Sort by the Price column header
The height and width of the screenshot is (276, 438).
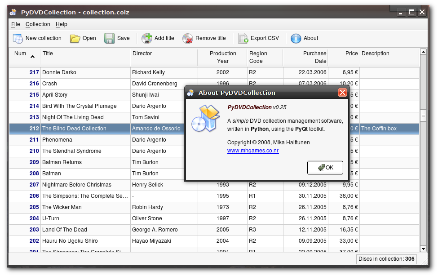pyautogui.click(x=344, y=57)
